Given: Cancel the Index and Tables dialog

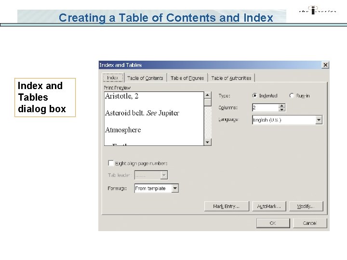Looking at the screenshot, I should [310, 223].
